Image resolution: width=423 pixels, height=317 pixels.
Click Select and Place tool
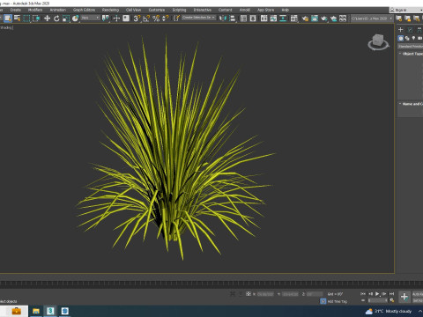pos(75,18)
